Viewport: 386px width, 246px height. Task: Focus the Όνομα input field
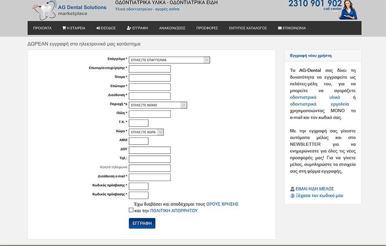point(150,78)
